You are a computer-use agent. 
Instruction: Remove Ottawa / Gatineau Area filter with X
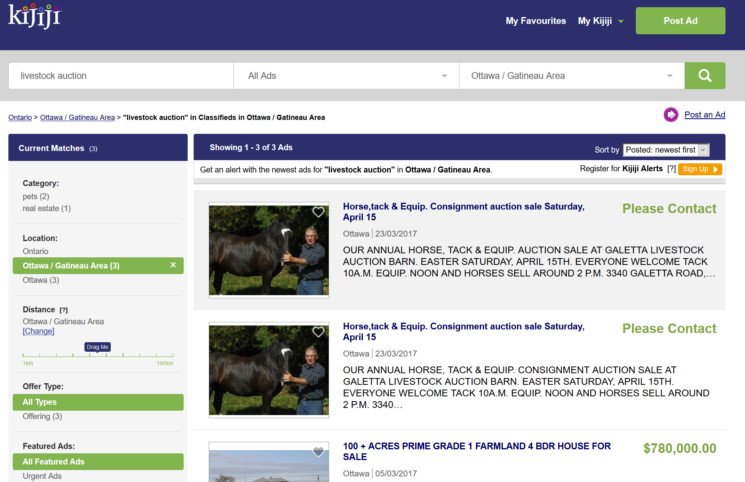(173, 265)
